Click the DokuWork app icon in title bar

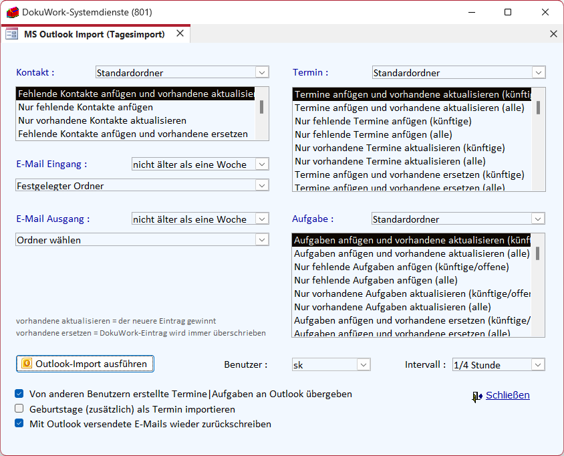(12, 12)
